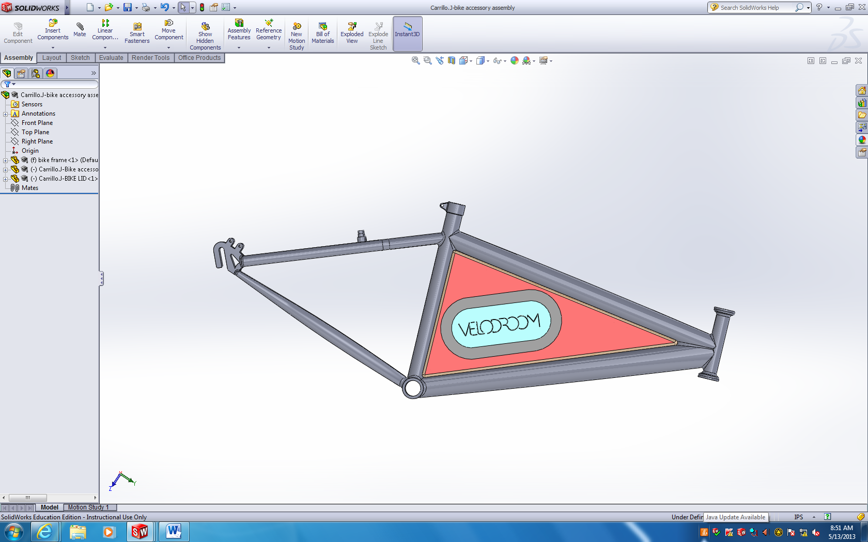Open the Options icon in the top toolbar
Image resolution: width=868 pixels, height=542 pixels.
click(226, 7)
